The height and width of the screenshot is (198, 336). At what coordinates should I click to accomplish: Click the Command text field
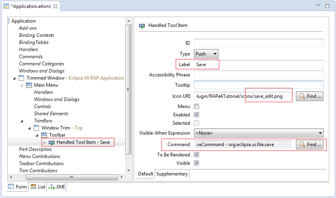243,145
